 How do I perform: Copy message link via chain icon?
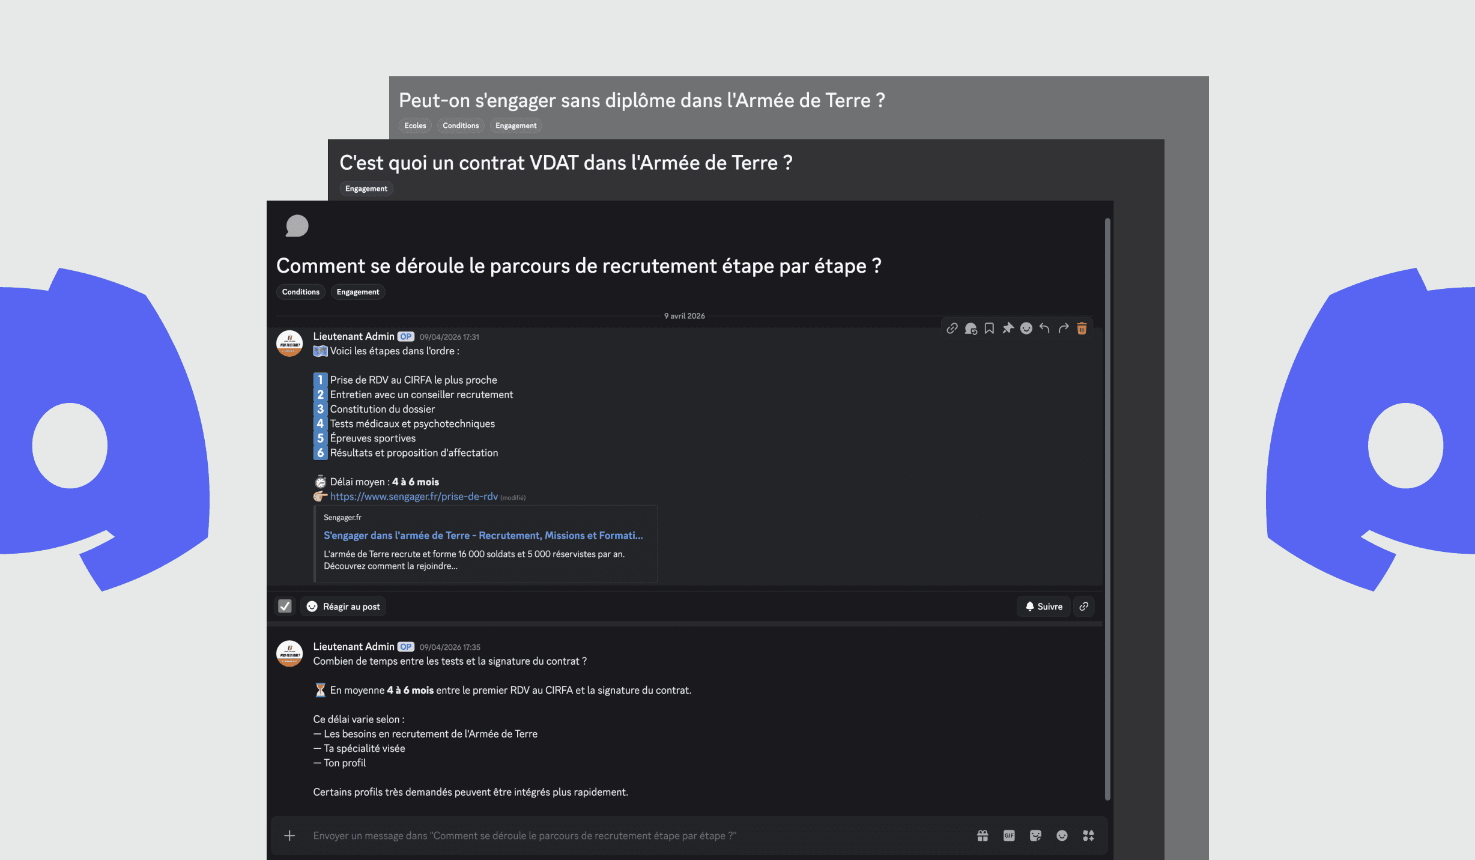[x=952, y=329]
